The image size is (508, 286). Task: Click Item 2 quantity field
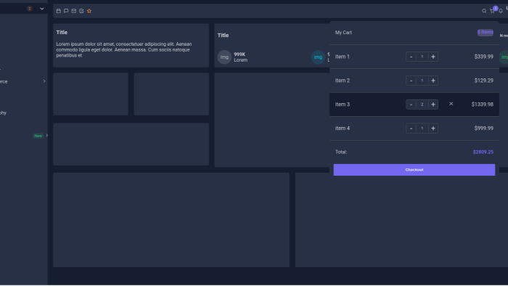click(422, 81)
